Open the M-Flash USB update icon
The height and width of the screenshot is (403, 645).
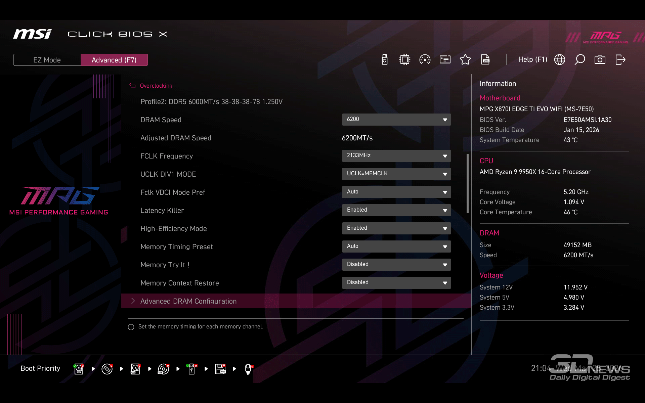pos(385,60)
